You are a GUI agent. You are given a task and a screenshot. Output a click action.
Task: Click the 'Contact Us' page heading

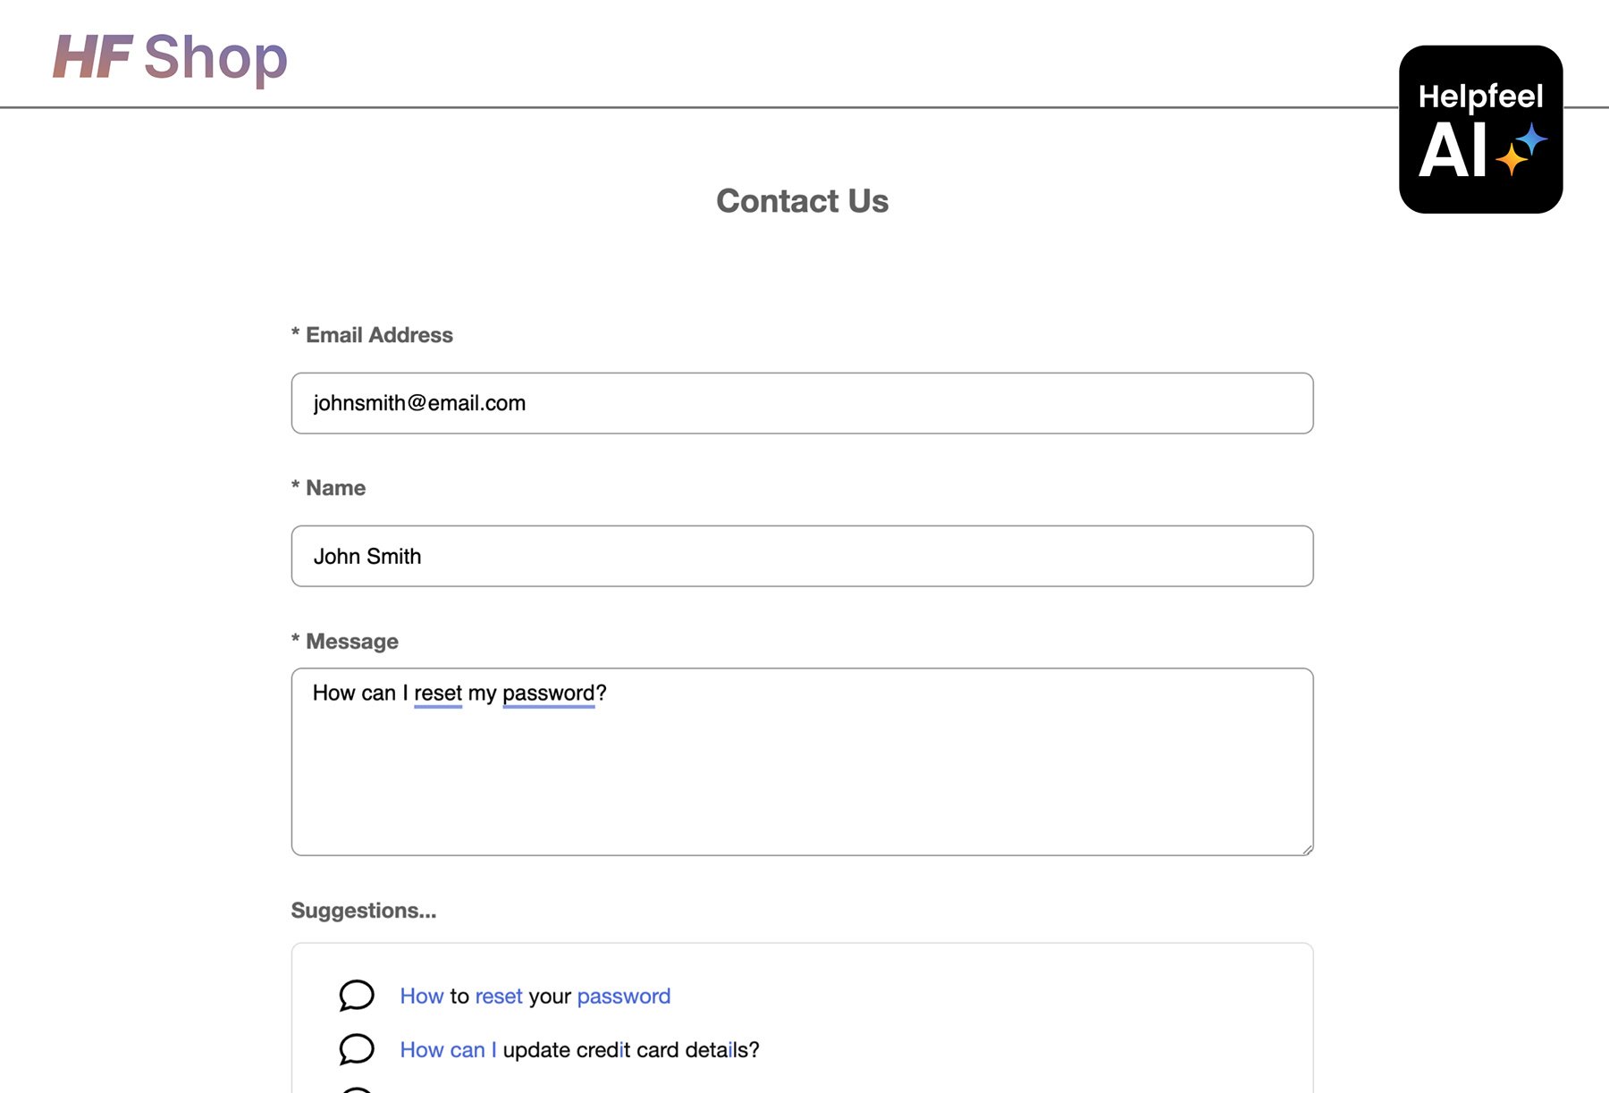point(802,201)
